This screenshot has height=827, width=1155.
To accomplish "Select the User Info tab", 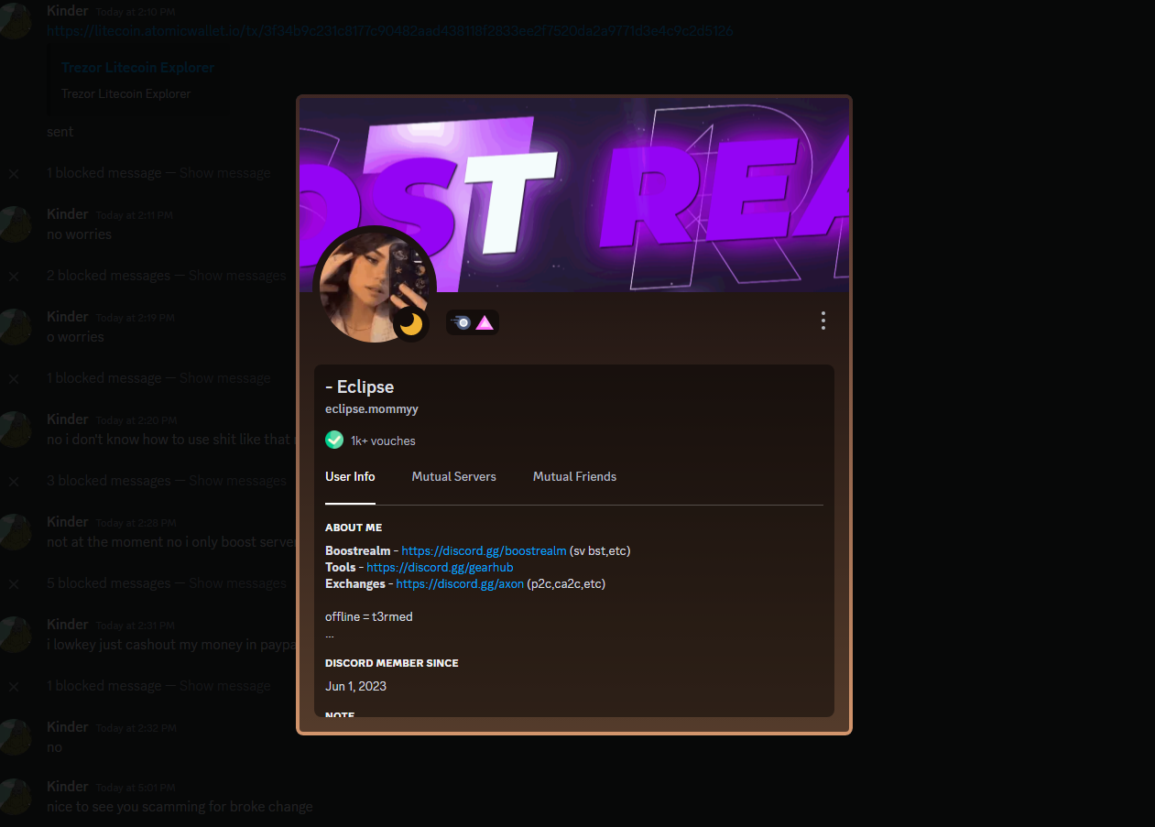I will tap(350, 476).
